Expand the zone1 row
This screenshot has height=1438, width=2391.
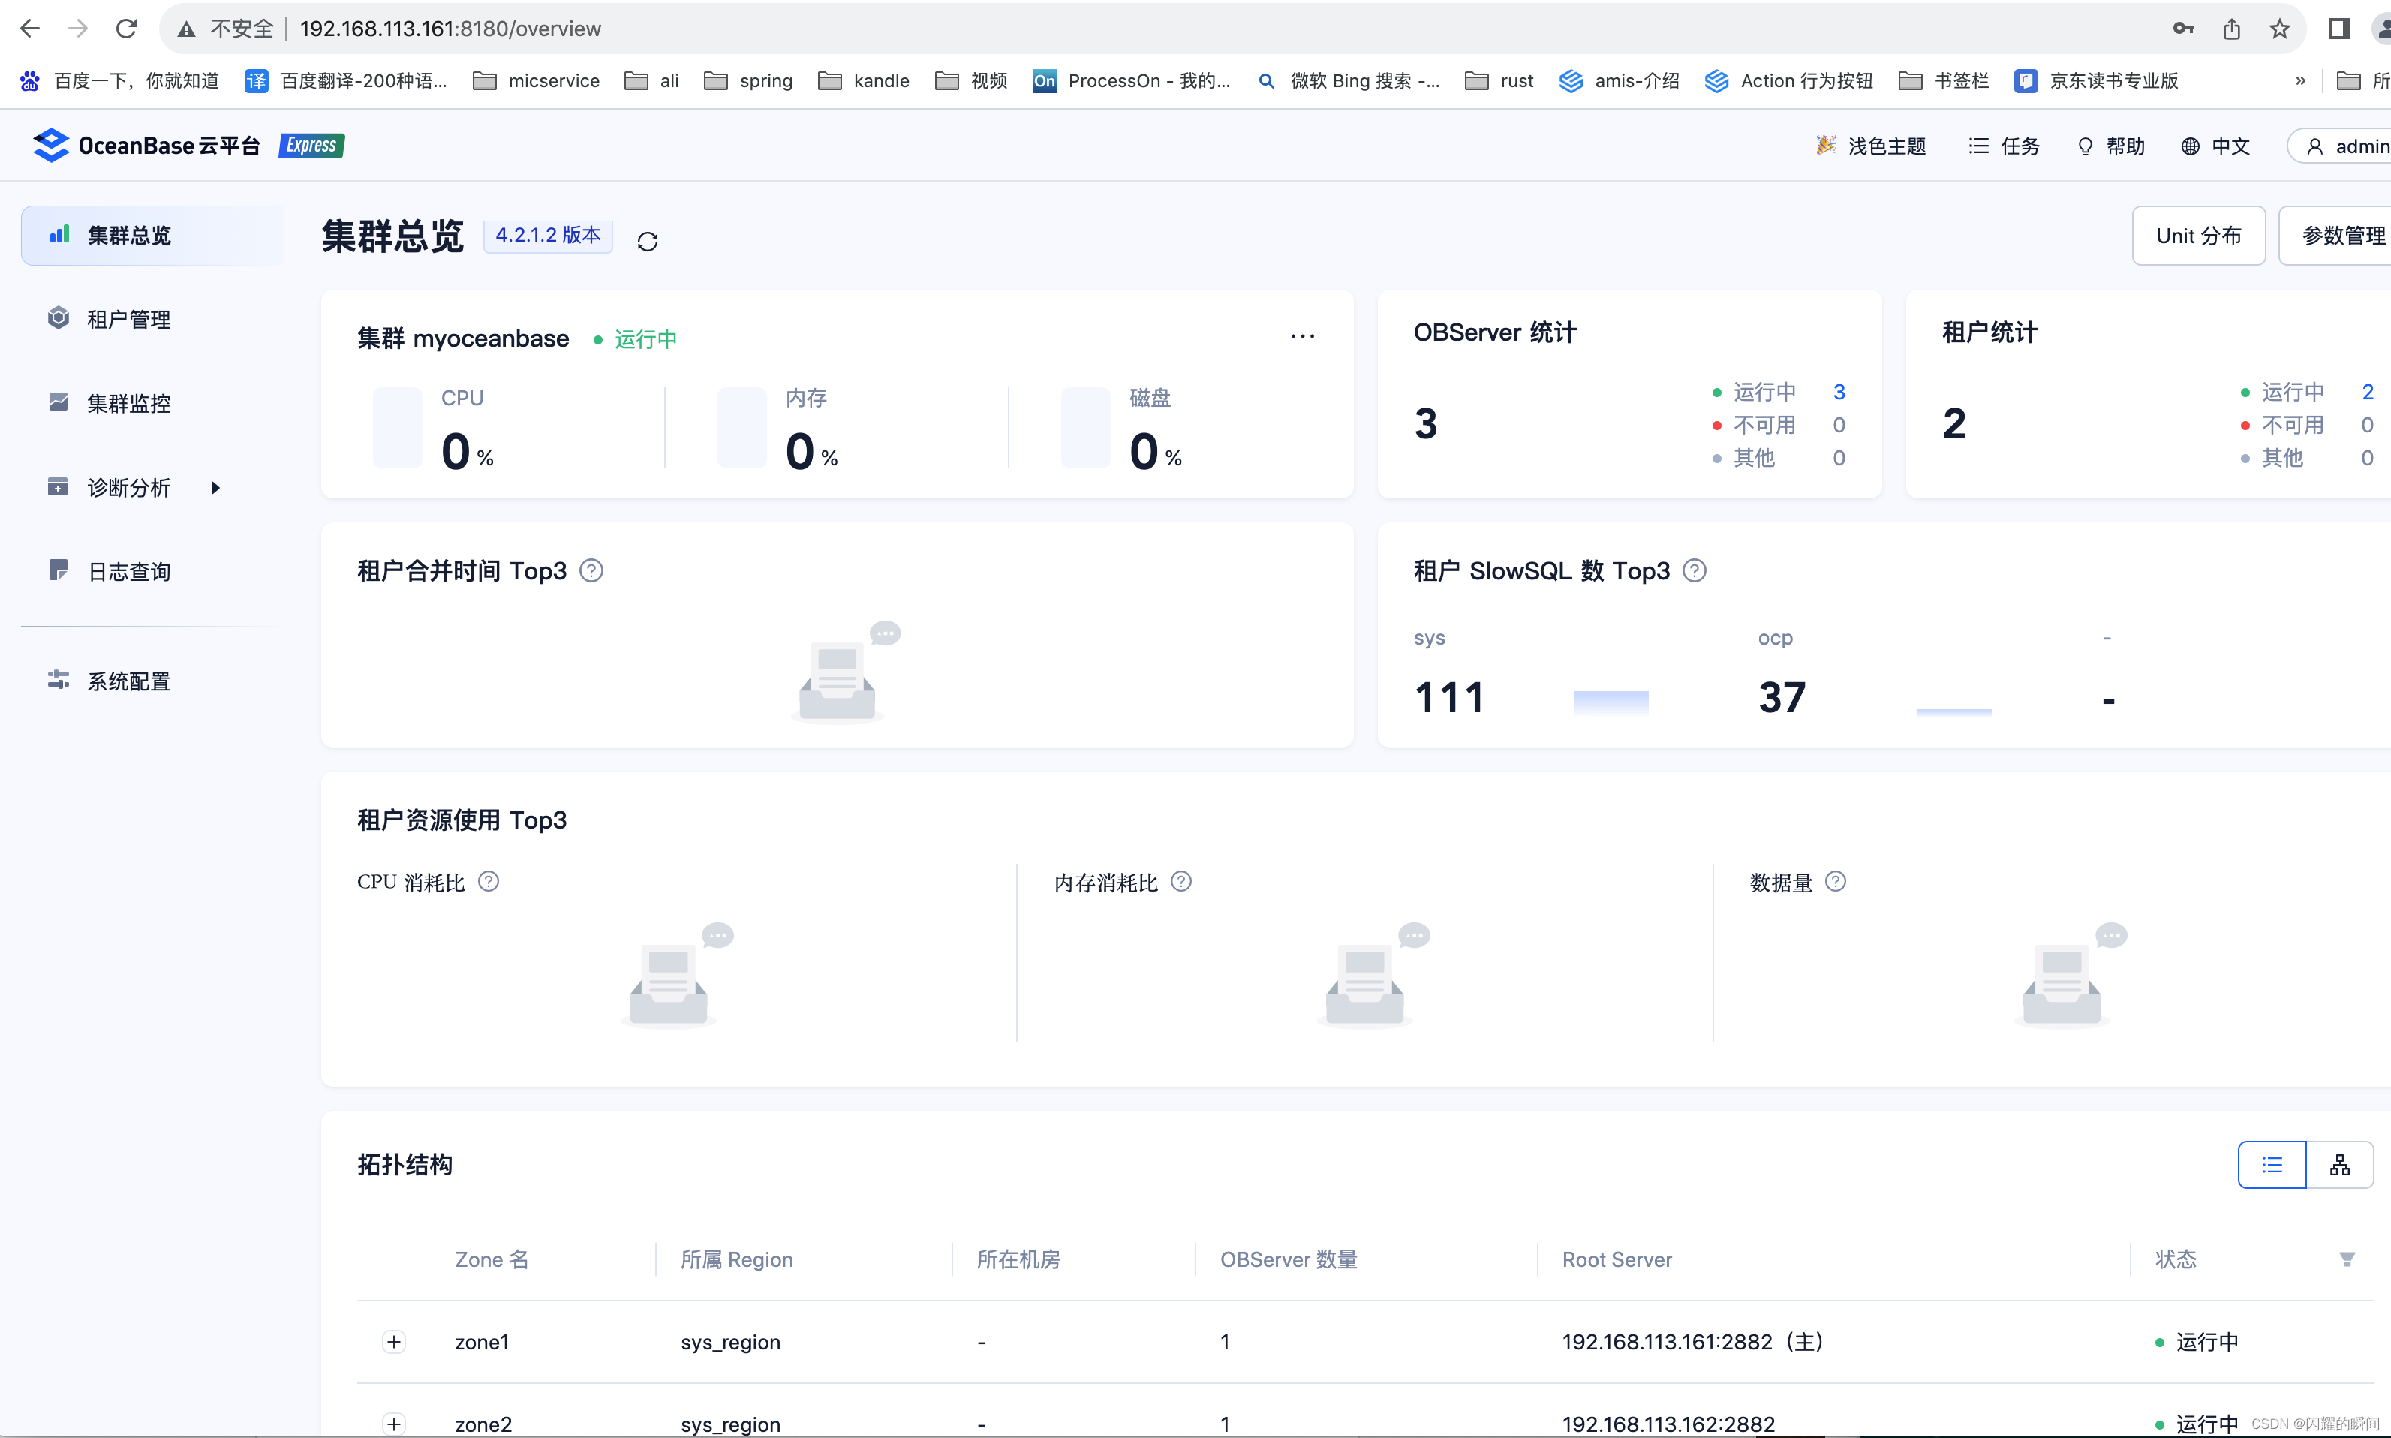coord(393,1342)
